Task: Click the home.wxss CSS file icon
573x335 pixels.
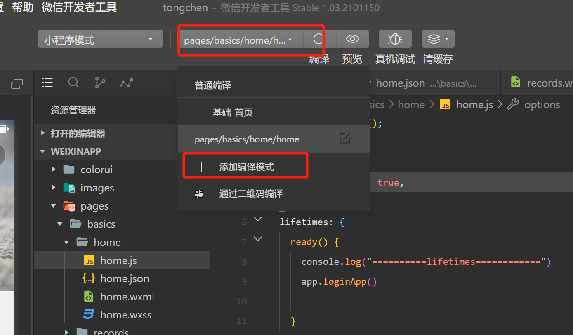Action: coord(89,315)
